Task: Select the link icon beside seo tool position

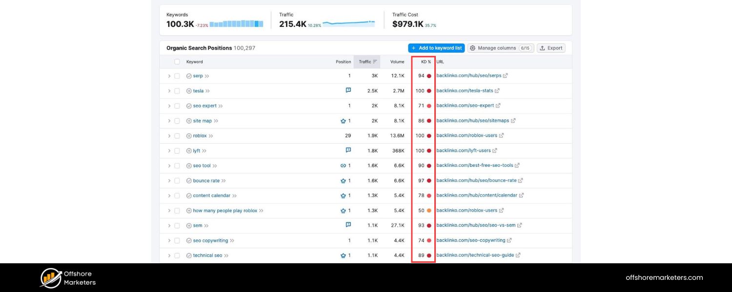Action: [x=342, y=165]
